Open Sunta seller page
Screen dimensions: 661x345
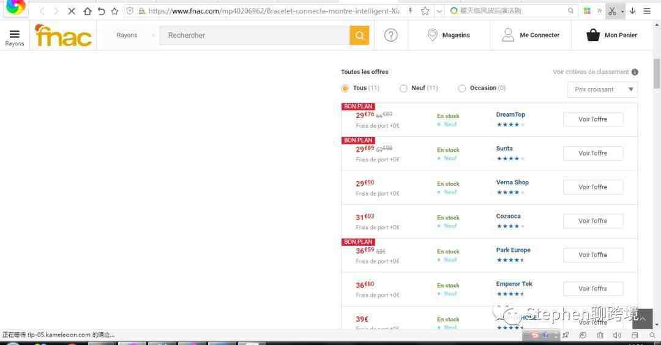coord(504,148)
